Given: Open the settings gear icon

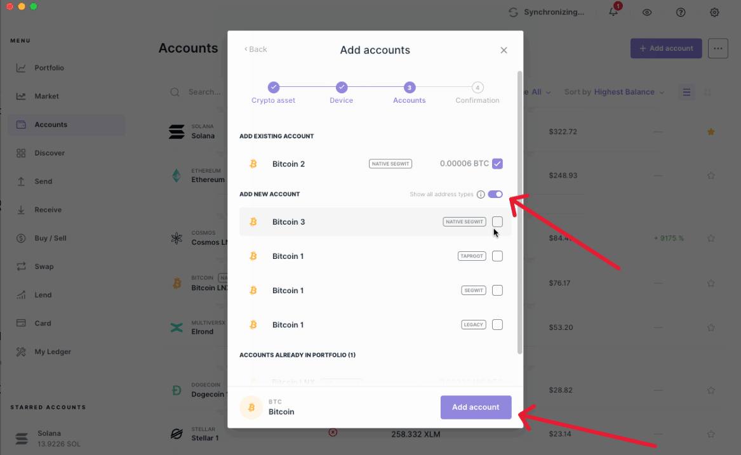Looking at the screenshot, I should [x=714, y=12].
